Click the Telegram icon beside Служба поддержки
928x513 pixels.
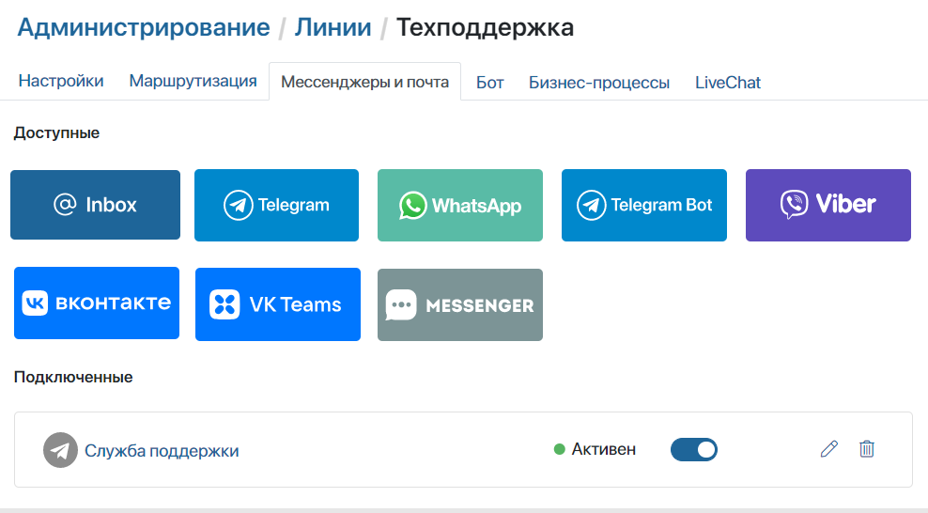click(60, 450)
